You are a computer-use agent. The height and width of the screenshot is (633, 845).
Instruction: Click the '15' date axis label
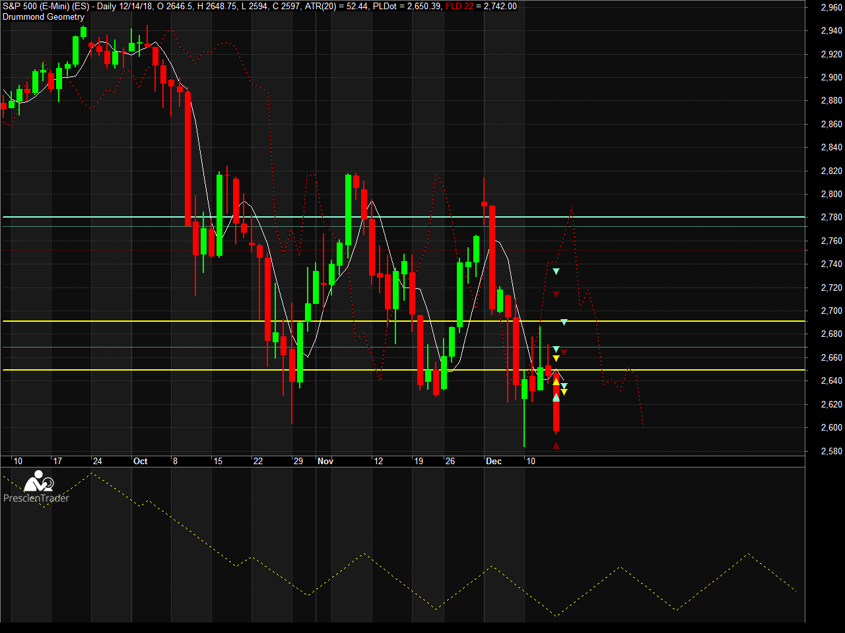pos(218,461)
